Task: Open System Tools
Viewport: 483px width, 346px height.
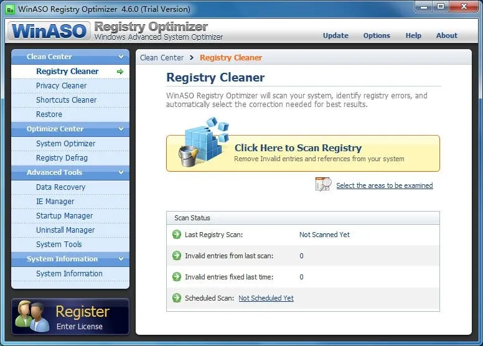Action: coord(70,245)
